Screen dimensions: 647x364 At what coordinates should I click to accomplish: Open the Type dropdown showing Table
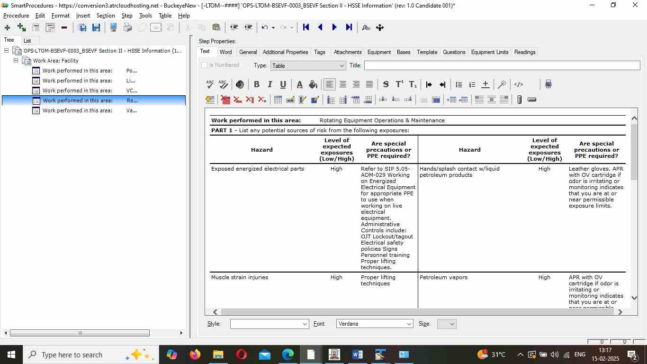tap(308, 66)
